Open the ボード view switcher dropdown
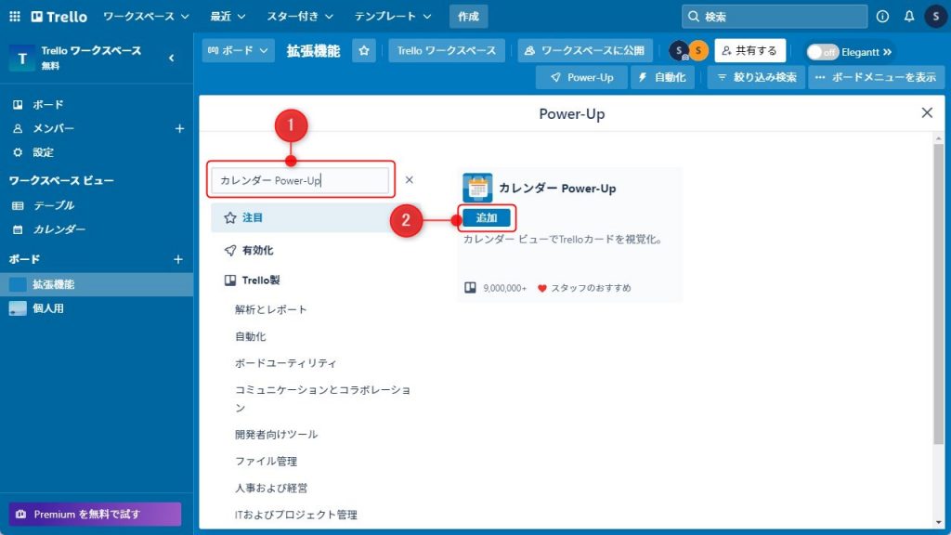 (x=239, y=51)
